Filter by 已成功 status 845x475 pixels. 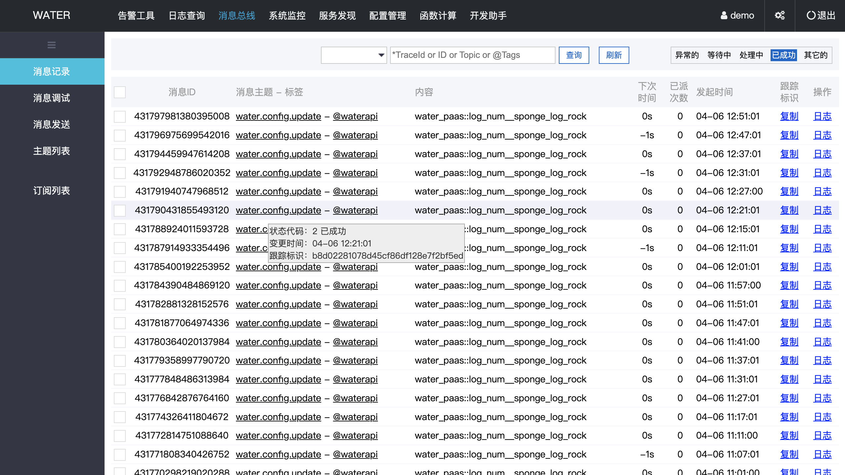tap(783, 55)
